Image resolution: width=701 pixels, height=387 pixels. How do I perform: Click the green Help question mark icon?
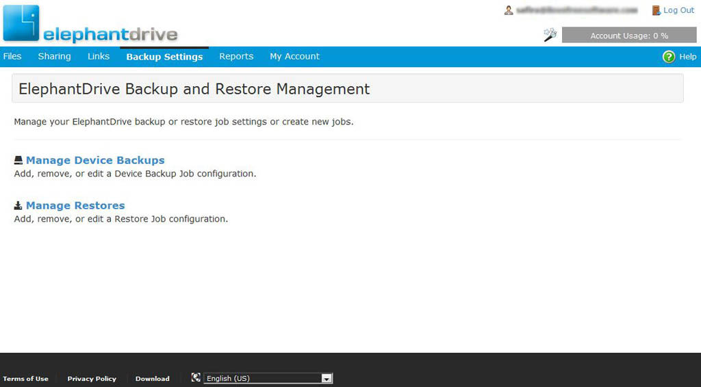coord(668,57)
